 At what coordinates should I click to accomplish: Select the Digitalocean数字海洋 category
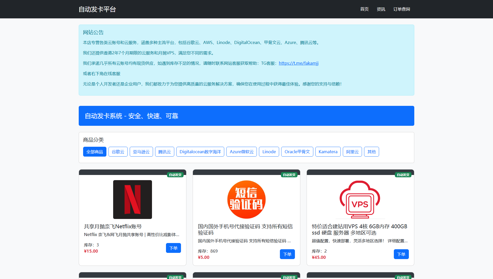(x=200, y=152)
